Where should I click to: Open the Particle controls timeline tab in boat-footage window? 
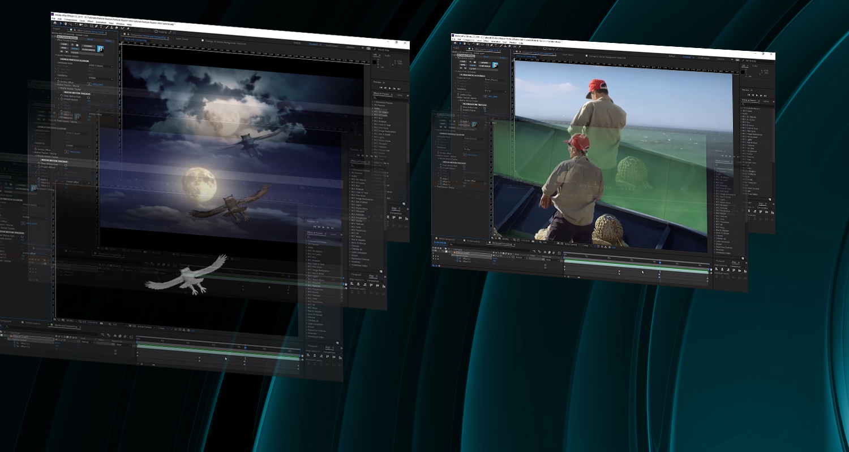473,241
